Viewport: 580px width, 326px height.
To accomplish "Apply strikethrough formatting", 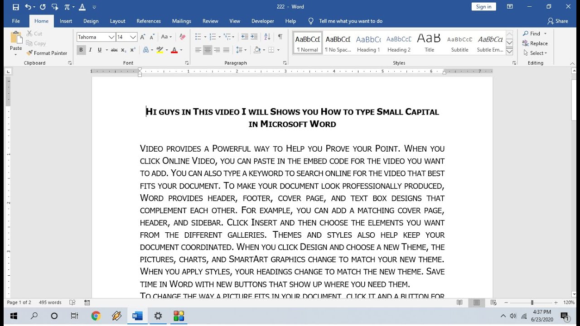I will point(114,50).
